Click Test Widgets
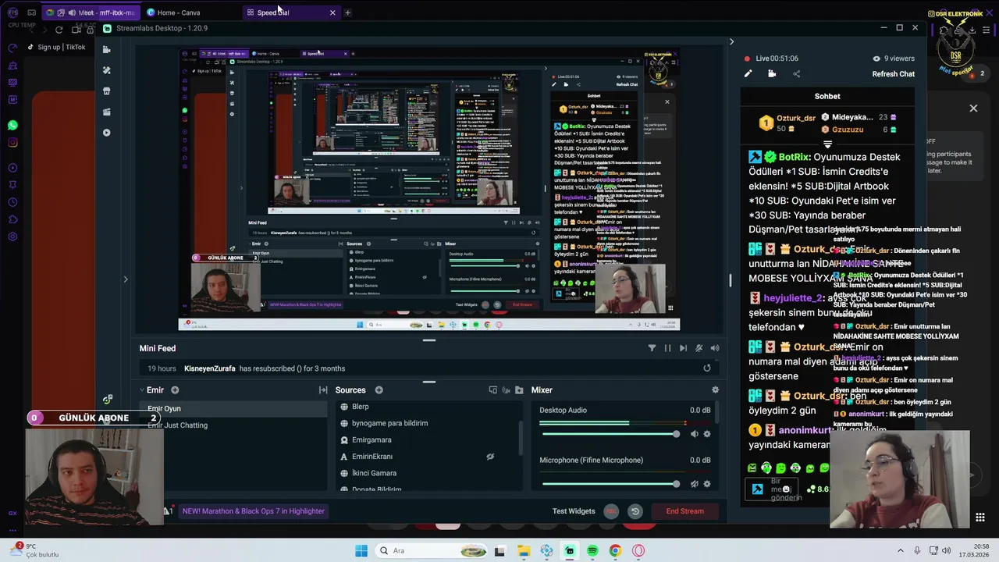999x562 pixels. (x=574, y=511)
